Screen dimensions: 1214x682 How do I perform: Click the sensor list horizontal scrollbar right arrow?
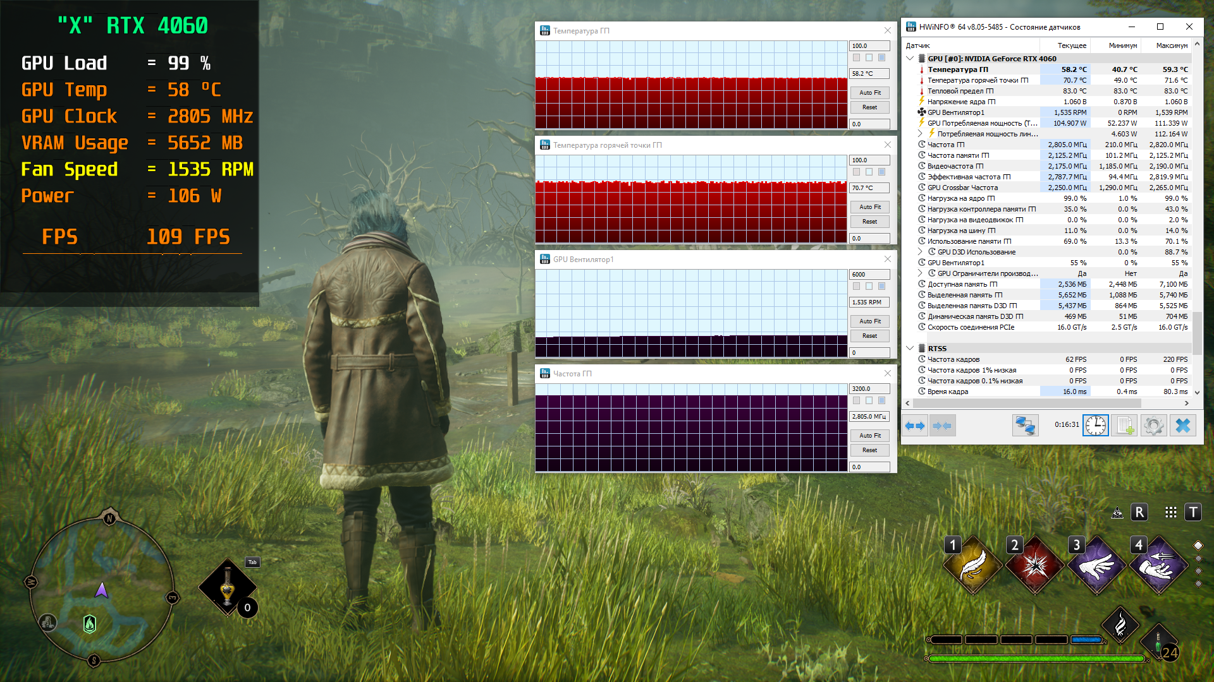(x=1186, y=403)
